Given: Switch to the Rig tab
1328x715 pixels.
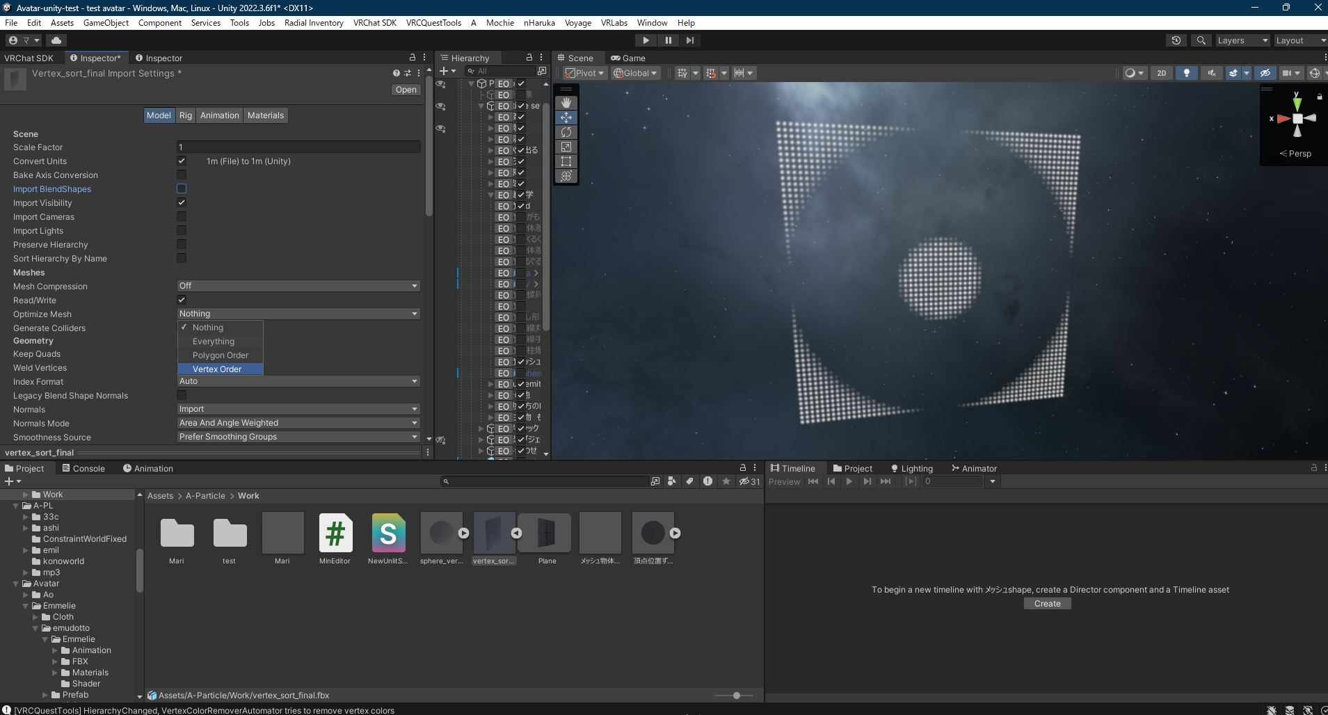Looking at the screenshot, I should coord(185,115).
